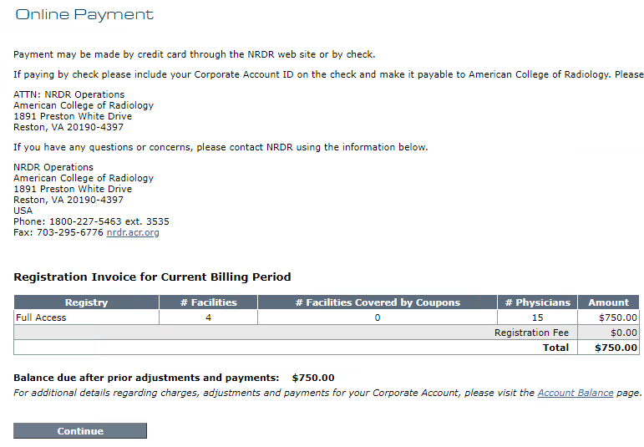Click the physicians count value 15
The height and width of the screenshot is (447, 644).
coord(537,317)
